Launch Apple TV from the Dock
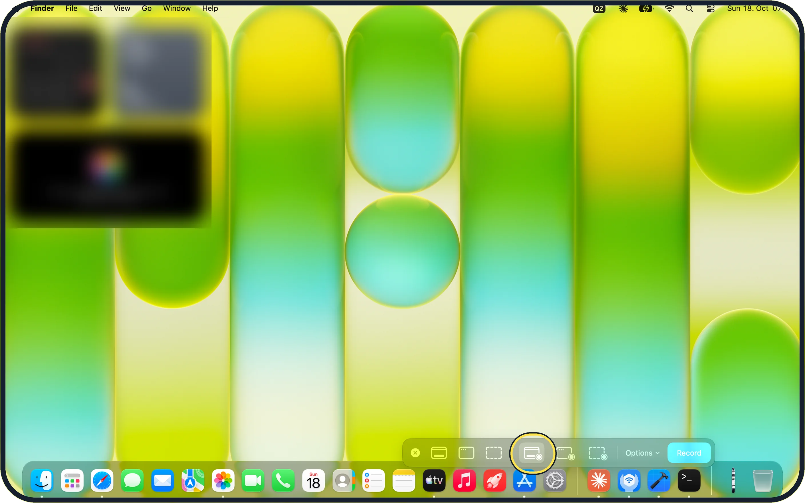This screenshot has height=503, width=805. pyautogui.click(x=434, y=480)
